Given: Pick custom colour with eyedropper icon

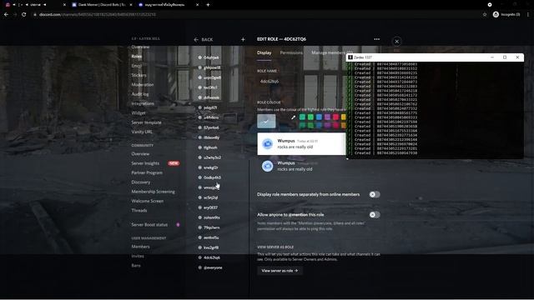Looking at the screenshot, I should pyautogui.click(x=293, y=117).
